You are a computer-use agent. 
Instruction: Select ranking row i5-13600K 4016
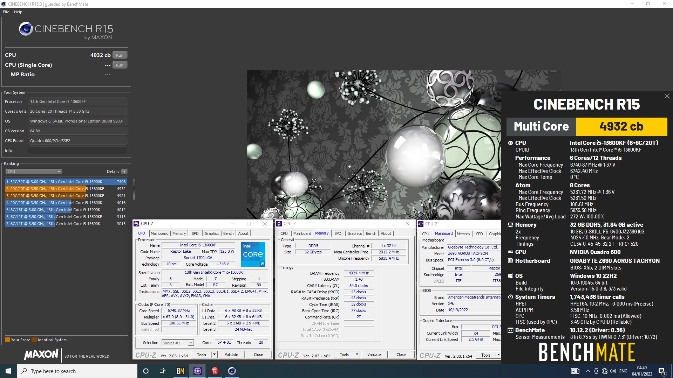coord(66,203)
